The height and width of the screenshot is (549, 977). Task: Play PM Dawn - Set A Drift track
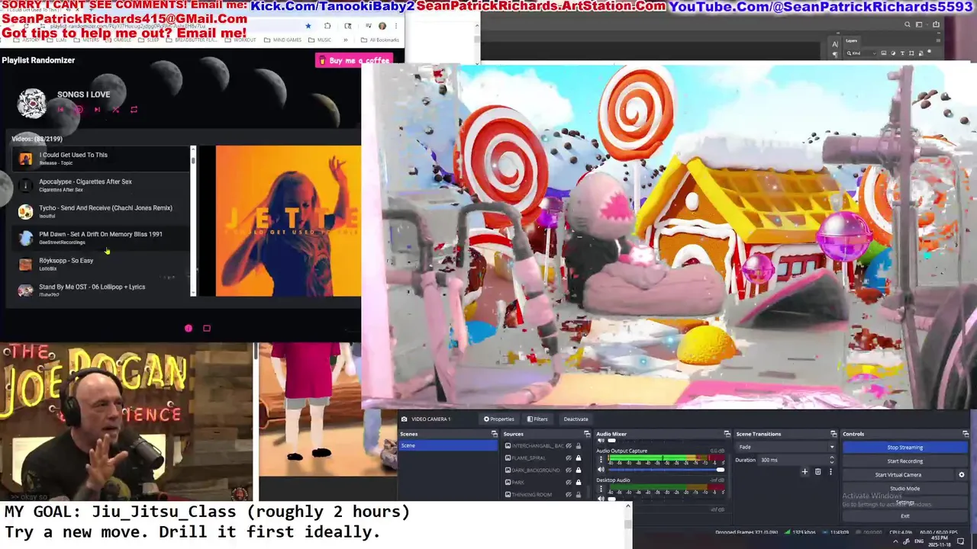point(99,238)
